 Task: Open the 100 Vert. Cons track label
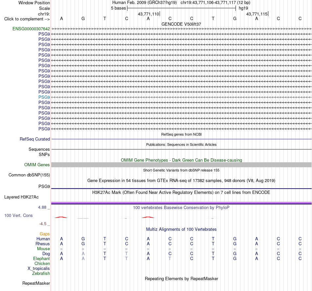[x=18, y=215]
